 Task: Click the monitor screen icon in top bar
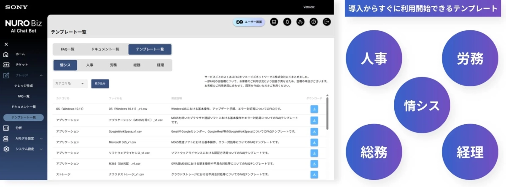pos(274,22)
